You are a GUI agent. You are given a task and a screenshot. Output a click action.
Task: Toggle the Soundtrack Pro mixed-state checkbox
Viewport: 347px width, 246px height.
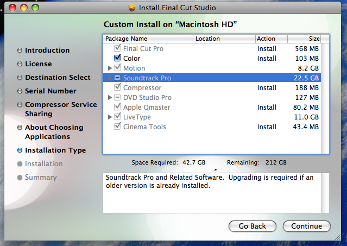117,78
